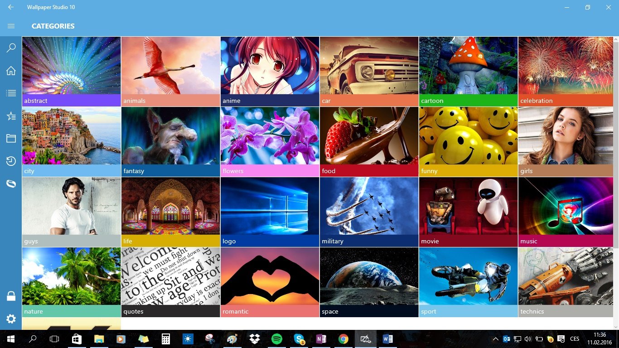The width and height of the screenshot is (619, 348).
Task: Open the animals wallpaper category
Action: coord(171,72)
